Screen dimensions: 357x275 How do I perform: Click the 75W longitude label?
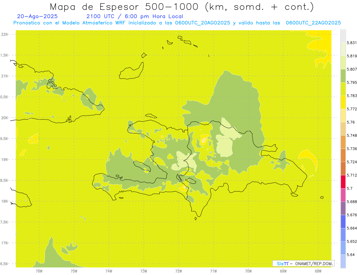pyautogui.click(x=74, y=271)
